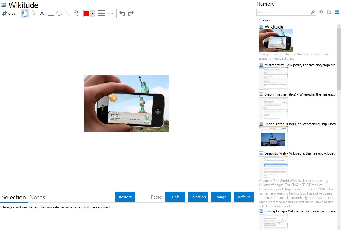The width and height of the screenshot is (341, 230).
Task: Activate the hand pan tool
Action: coord(25,13)
